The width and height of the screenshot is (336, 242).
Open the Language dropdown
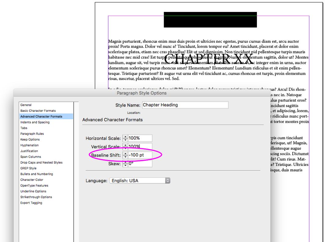click(x=140, y=181)
